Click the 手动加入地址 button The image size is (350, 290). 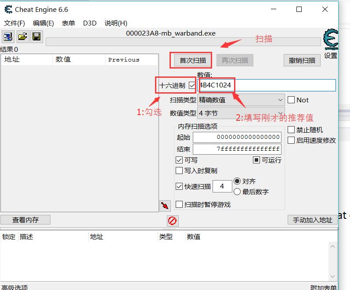(x=313, y=220)
